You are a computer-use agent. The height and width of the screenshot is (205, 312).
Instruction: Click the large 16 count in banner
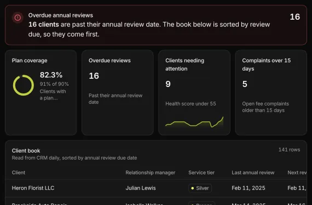tap(294, 17)
